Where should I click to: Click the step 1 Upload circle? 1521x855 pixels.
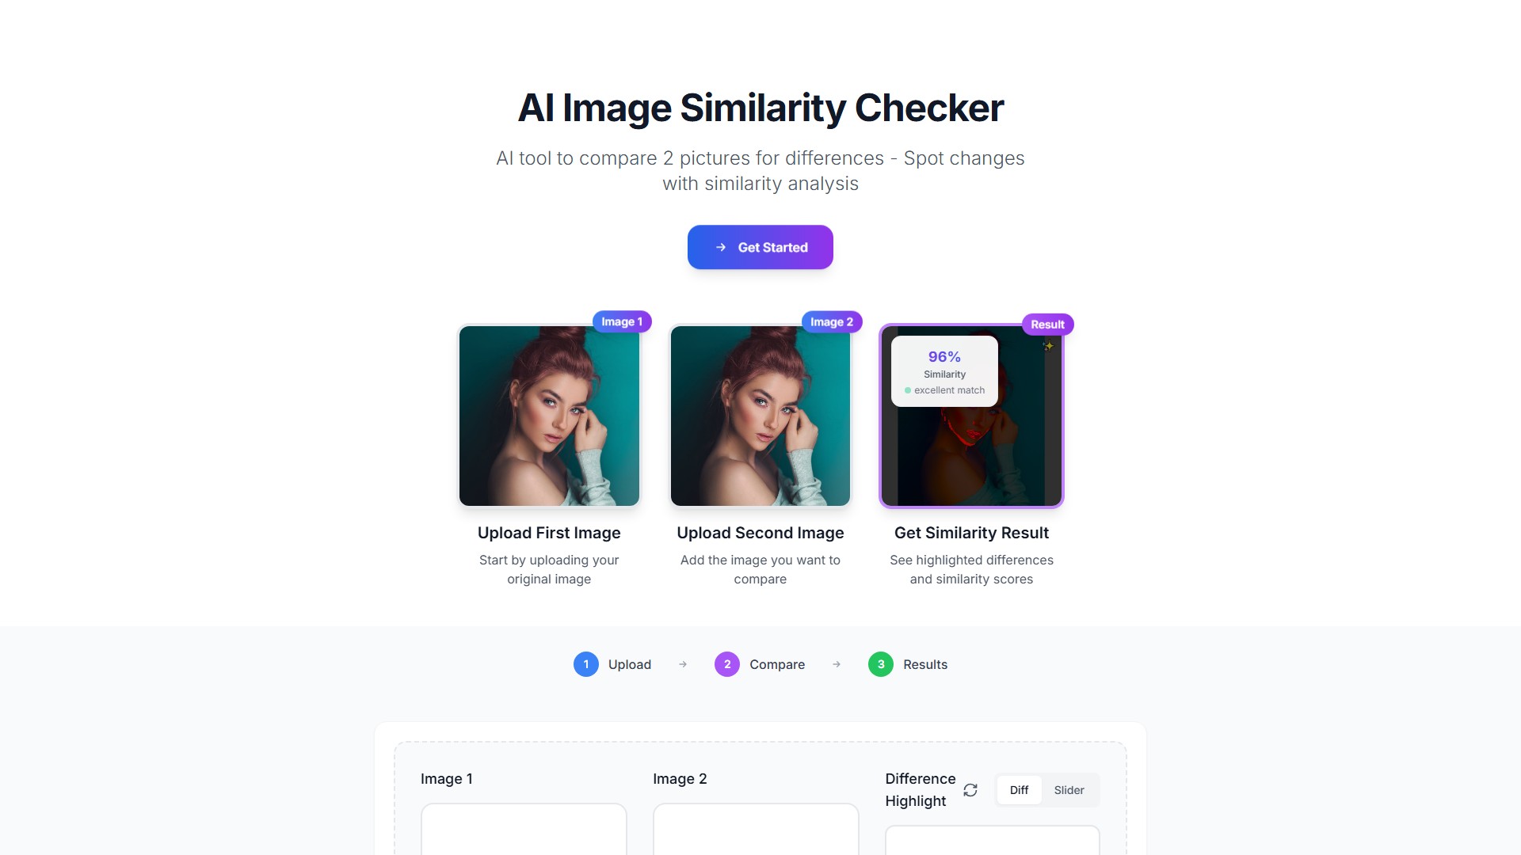[x=586, y=664]
